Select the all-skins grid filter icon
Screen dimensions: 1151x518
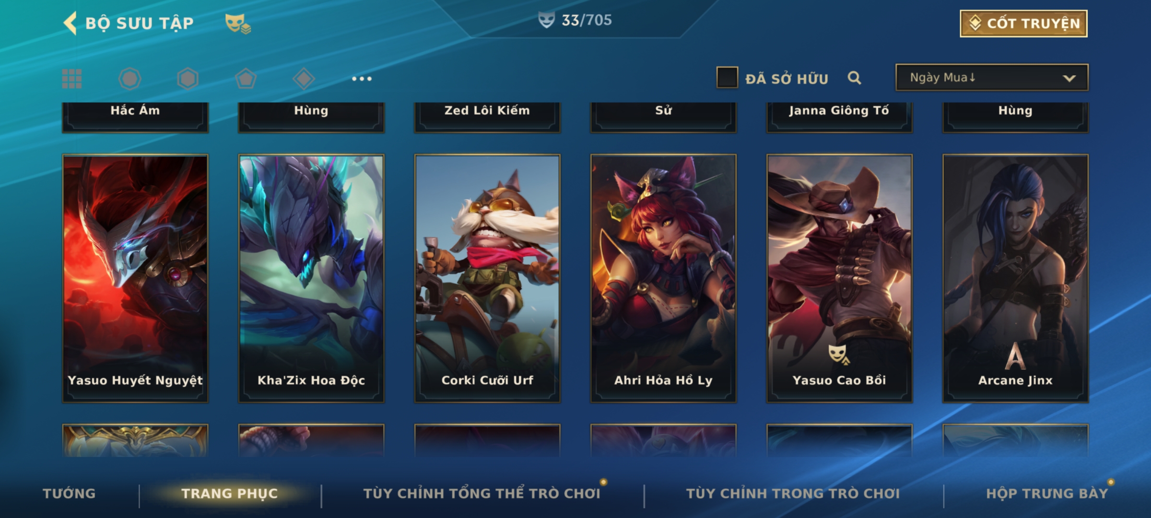72,79
